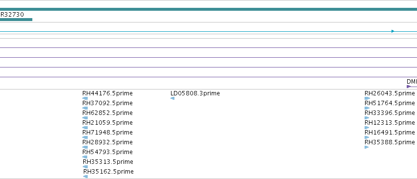Click the RH26043.5prime arrow marker
417x179 pixels.
368,98
